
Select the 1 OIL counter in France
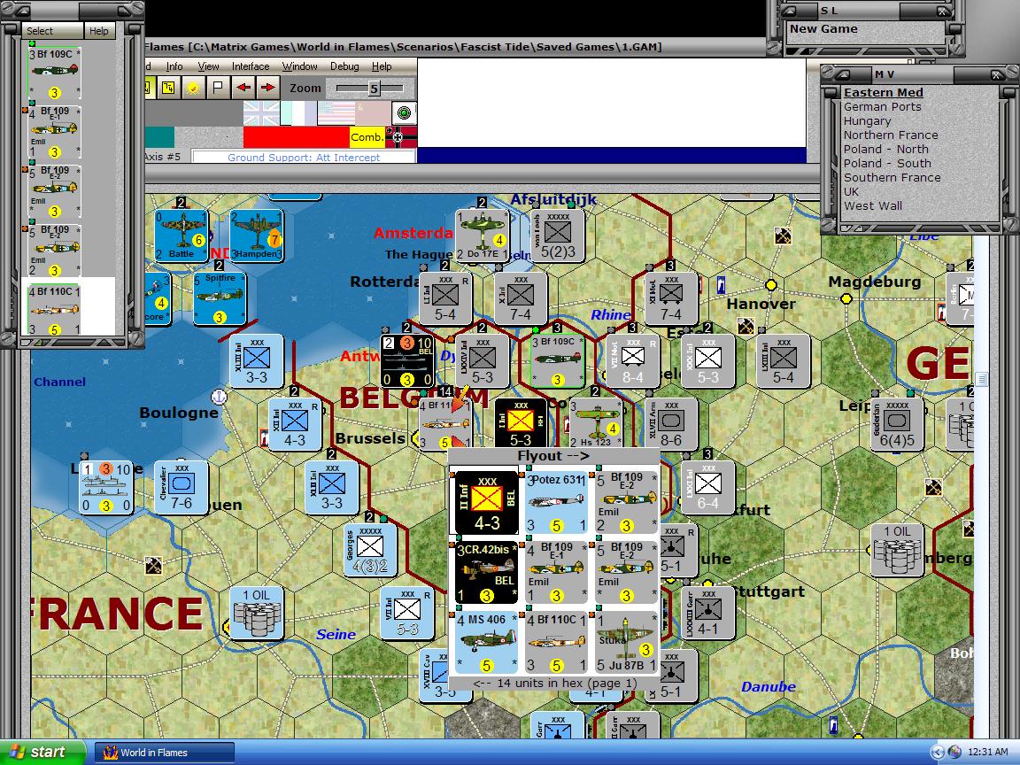coord(256,613)
